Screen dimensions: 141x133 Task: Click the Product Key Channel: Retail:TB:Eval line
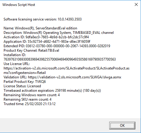click(x=31, y=50)
